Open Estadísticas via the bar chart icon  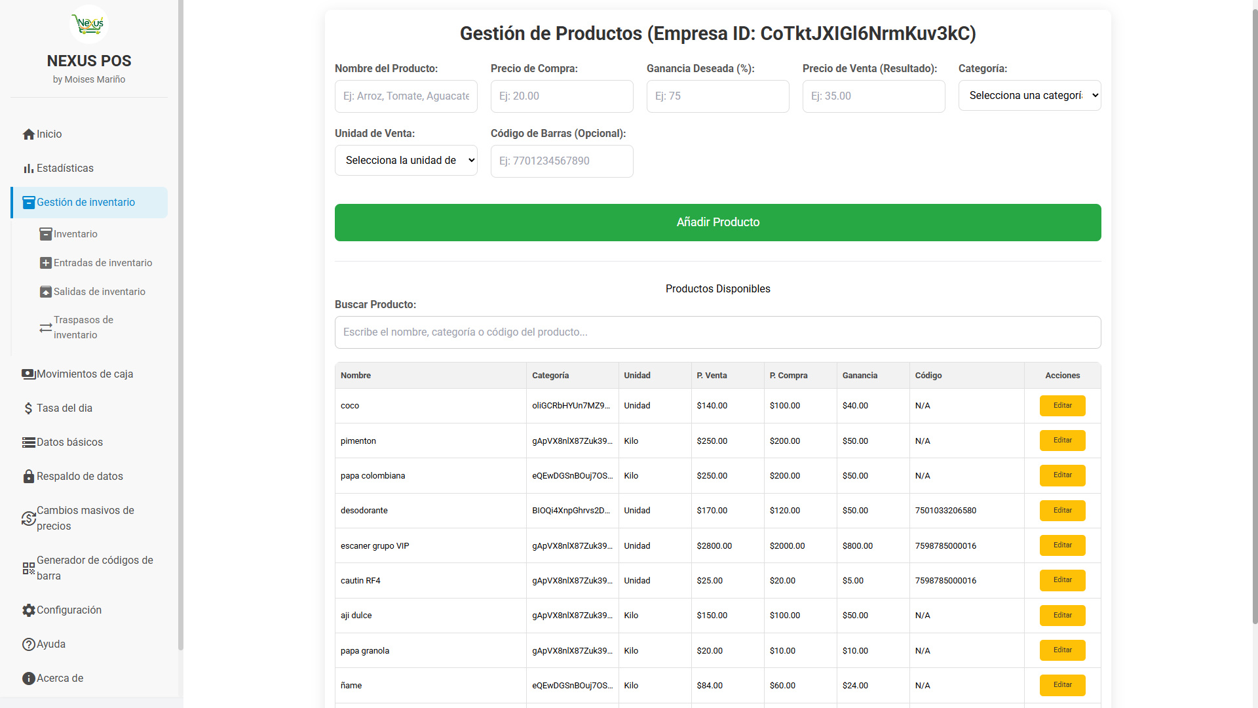[x=28, y=168]
